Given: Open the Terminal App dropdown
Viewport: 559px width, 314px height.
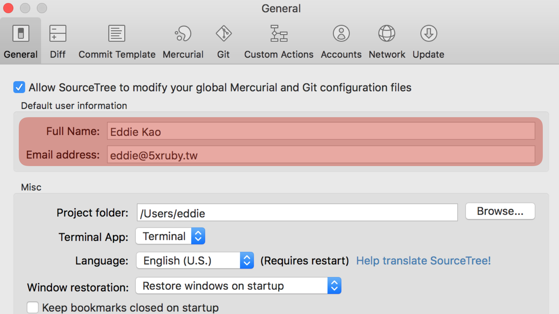Looking at the screenshot, I should pos(170,236).
